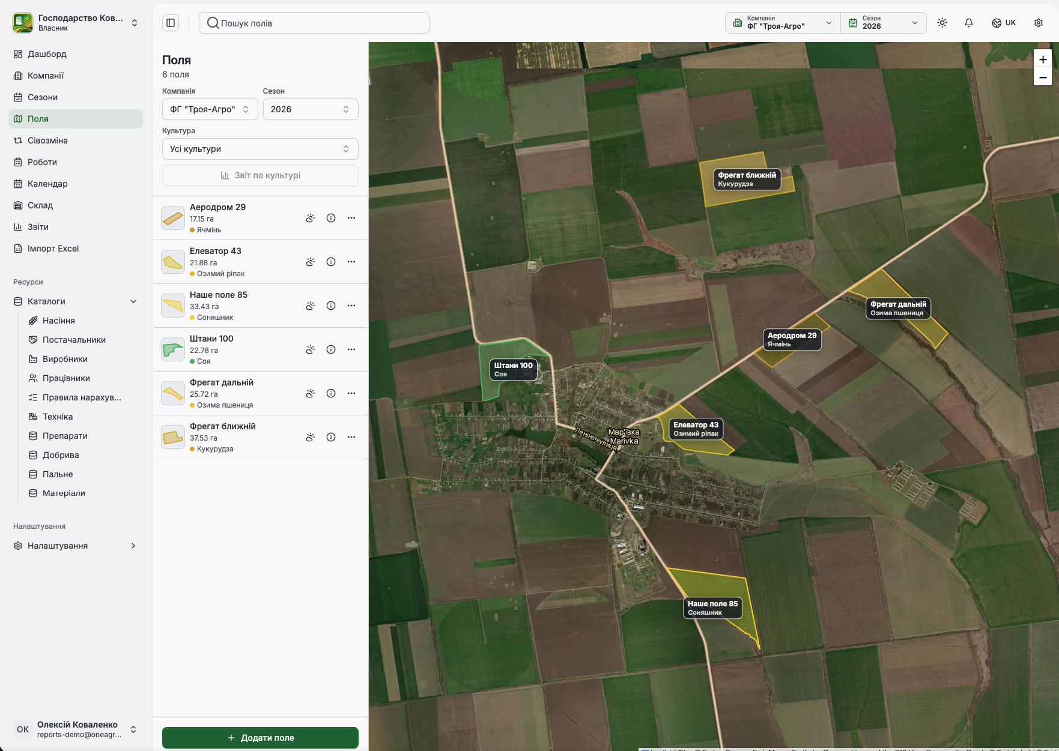Open notifications bell icon
This screenshot has width=1059, height=751.
point(969,23)
